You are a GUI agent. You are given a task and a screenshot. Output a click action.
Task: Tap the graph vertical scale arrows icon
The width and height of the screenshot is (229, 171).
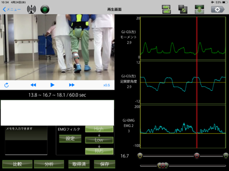(200, 9)
